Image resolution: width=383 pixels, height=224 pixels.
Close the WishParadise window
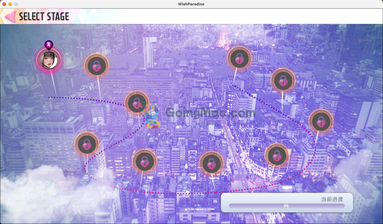(x=4, y=4)
